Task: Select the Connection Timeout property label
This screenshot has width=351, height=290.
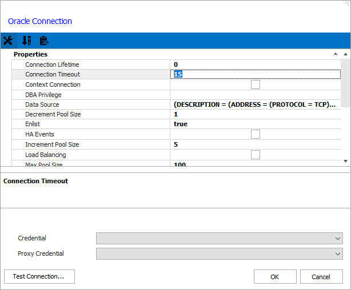Action: click(x=53, y=74)
